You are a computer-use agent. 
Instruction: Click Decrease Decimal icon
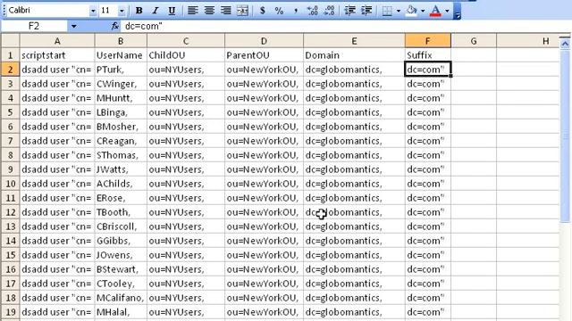coord(329,11)
